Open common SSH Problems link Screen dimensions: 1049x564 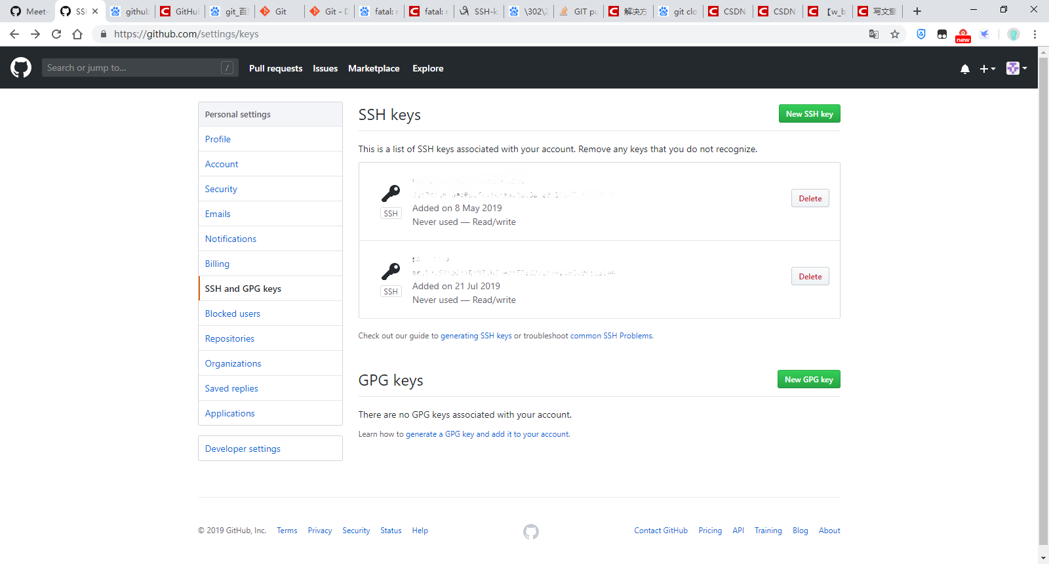pos(611,336)
